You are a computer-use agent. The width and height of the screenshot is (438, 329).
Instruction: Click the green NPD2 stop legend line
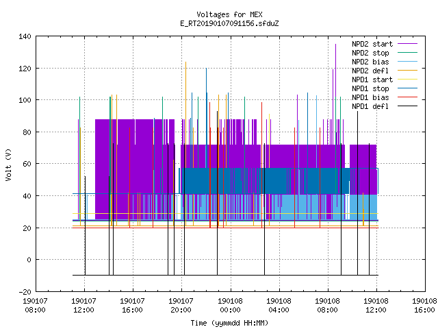[408, 52]
